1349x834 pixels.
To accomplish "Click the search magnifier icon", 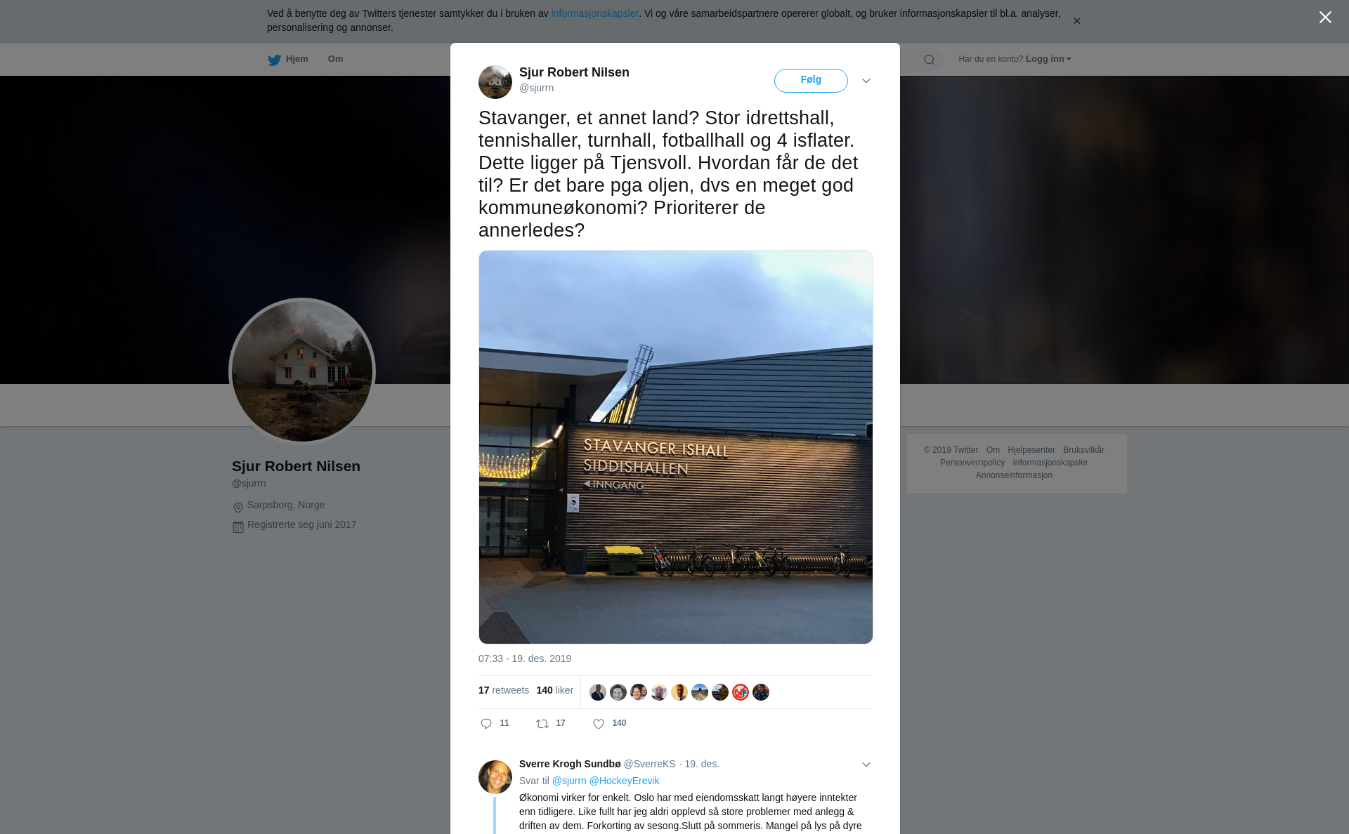I will coord(930,60).
